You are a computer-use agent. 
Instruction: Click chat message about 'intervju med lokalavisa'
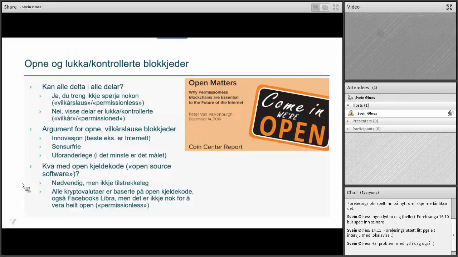[391, 233]
